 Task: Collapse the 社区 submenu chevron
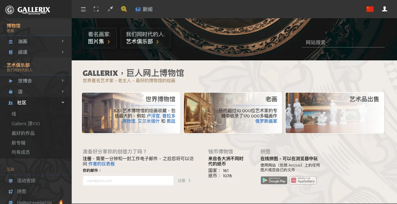pyautogui.click(x=63, y=102)
